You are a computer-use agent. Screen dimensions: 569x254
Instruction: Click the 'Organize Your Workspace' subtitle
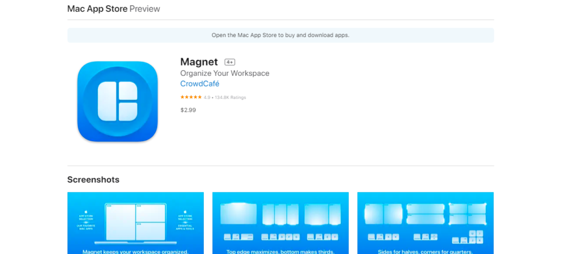point(225,73)
